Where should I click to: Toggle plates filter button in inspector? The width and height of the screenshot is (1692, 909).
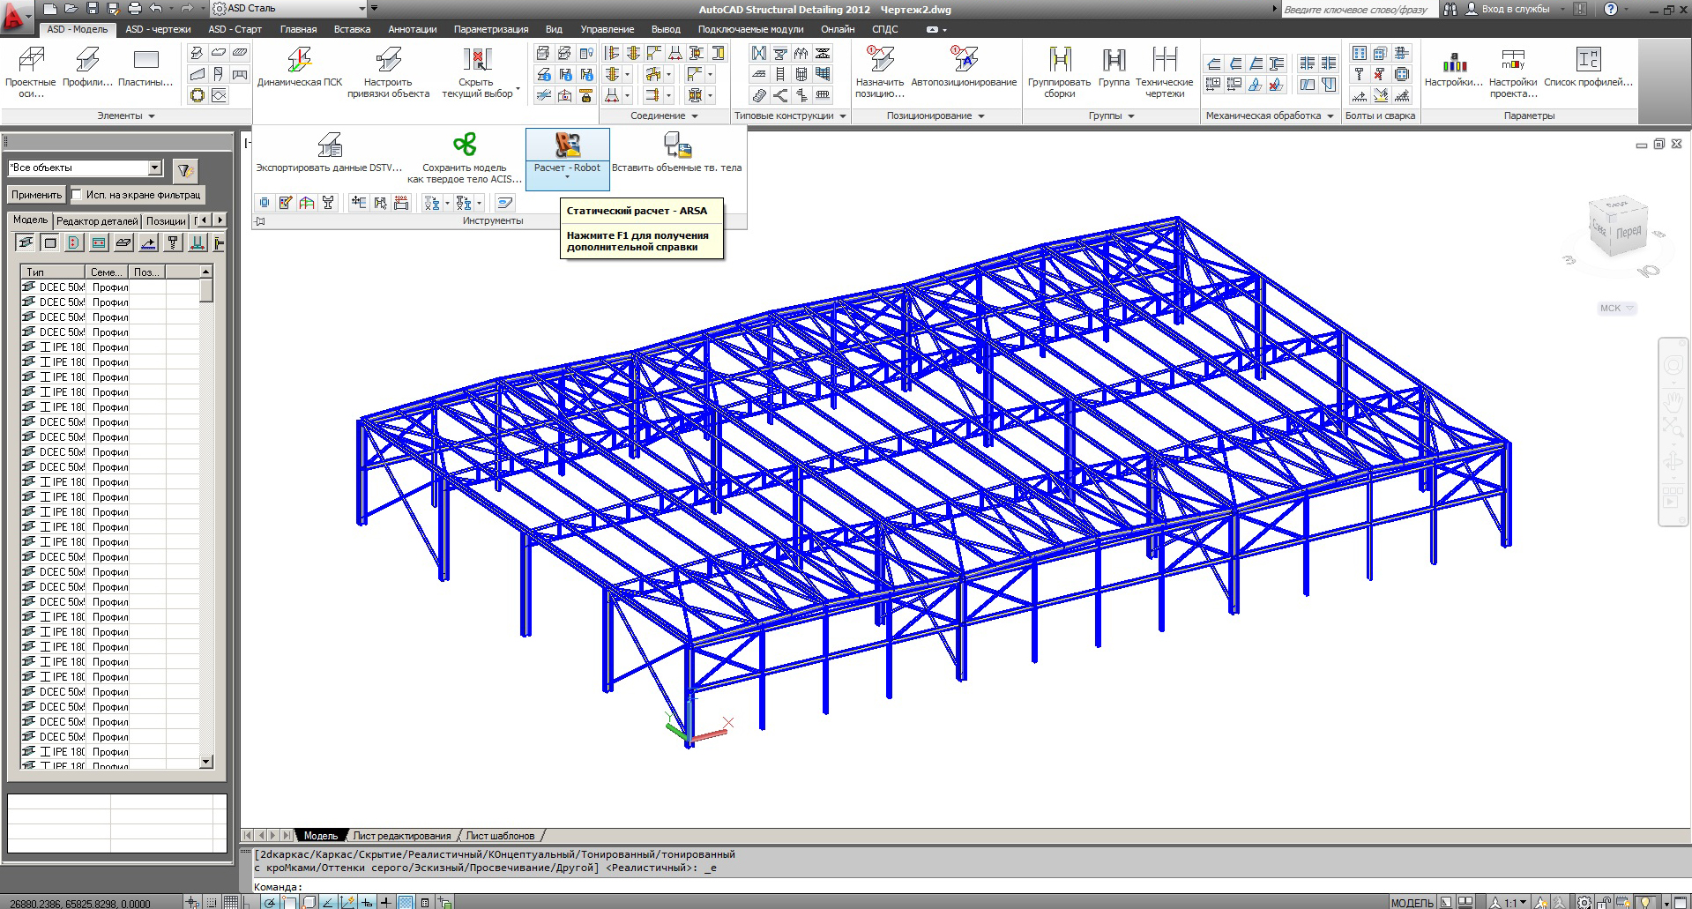(x=50, y=243)
